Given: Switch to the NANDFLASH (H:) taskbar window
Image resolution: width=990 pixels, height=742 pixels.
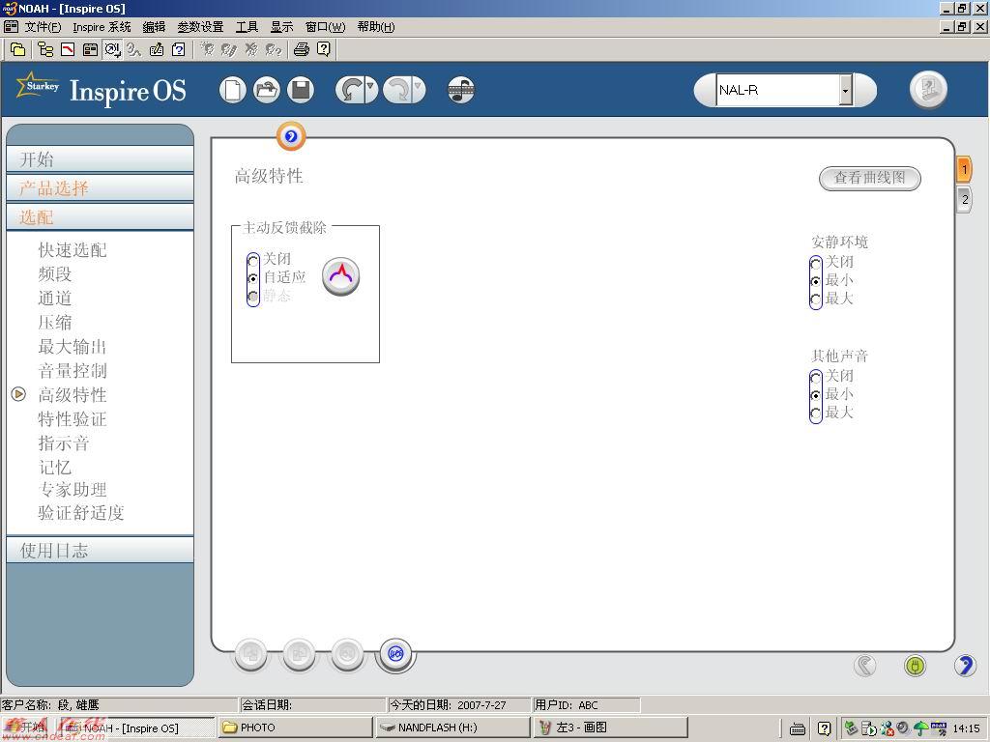Looking at the screenshot, I should coord(452,728).
